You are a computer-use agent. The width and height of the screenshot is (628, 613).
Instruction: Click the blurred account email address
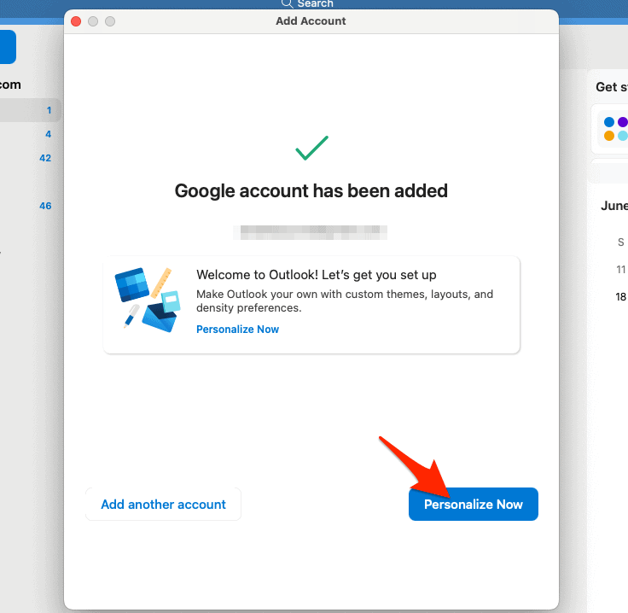tap(311, 231)
